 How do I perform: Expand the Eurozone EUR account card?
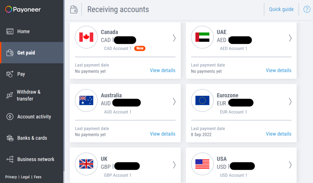(290, 101)
